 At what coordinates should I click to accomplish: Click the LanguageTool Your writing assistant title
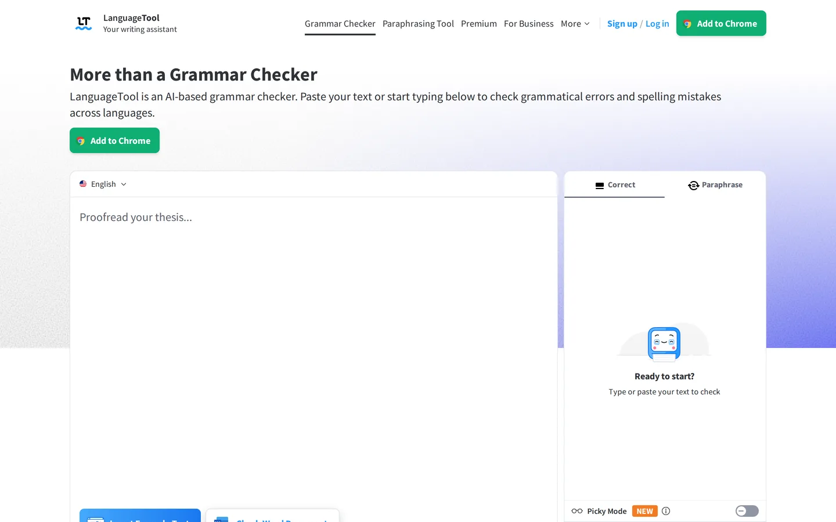coord(140,23)
